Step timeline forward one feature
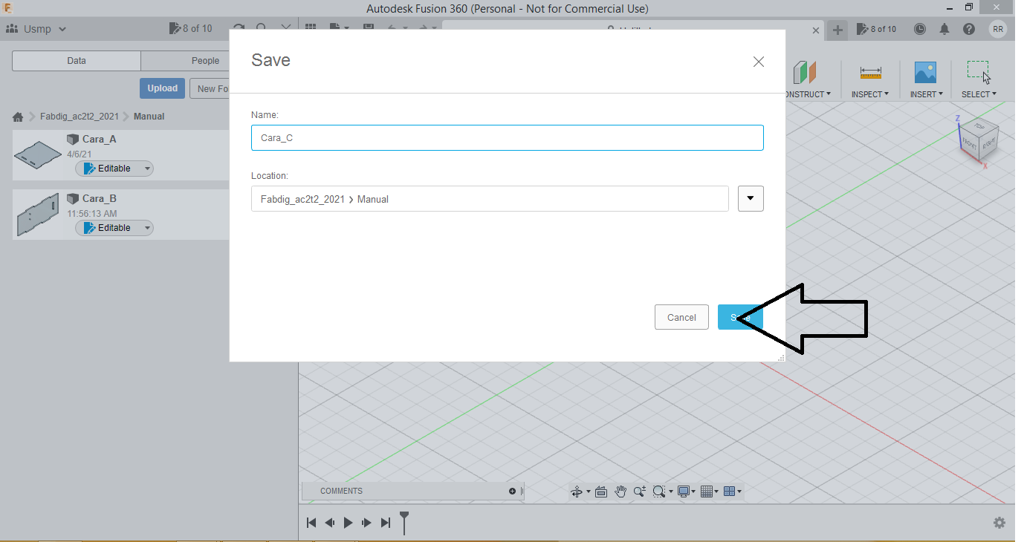 [366, 523]
